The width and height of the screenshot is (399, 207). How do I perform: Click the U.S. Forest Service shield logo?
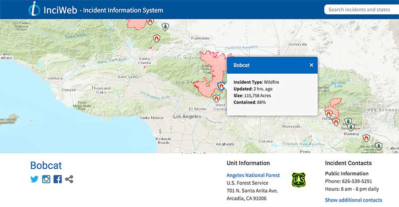(298, 180)
